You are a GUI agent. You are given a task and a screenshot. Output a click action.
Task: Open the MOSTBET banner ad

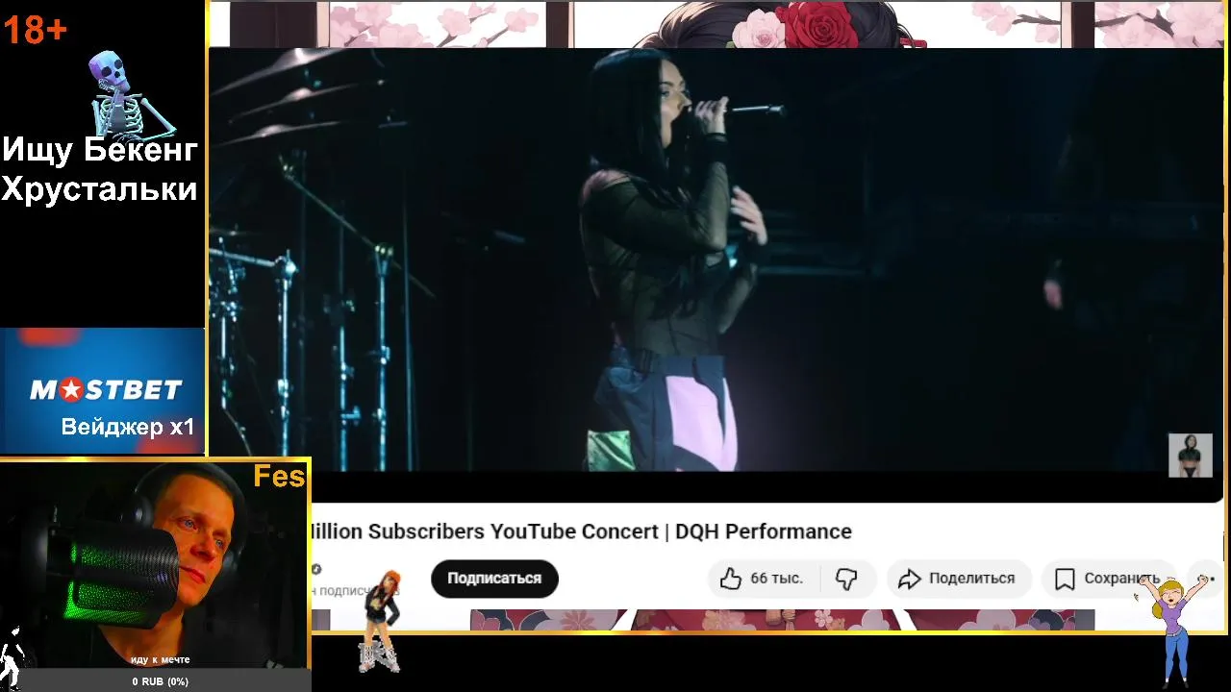pyautogui.click(x=103, y=391)
